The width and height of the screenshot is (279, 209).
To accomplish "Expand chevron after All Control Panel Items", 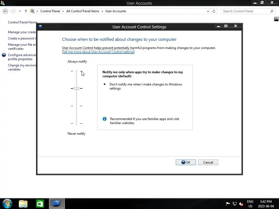I will (x=102, y=11).
